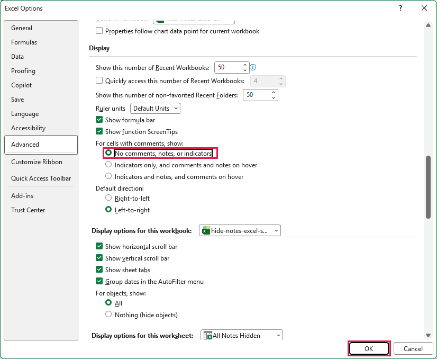Click the info icon beside Recent Workbooks

tap(253, 67)
